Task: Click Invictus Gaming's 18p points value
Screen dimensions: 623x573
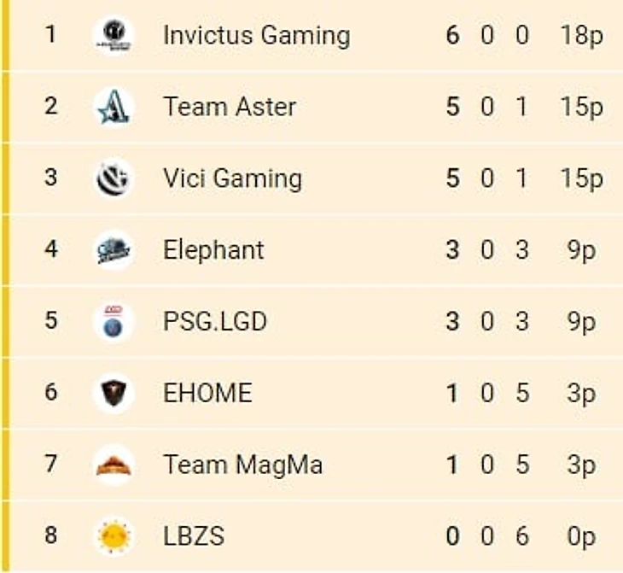Action: [582, 36]
